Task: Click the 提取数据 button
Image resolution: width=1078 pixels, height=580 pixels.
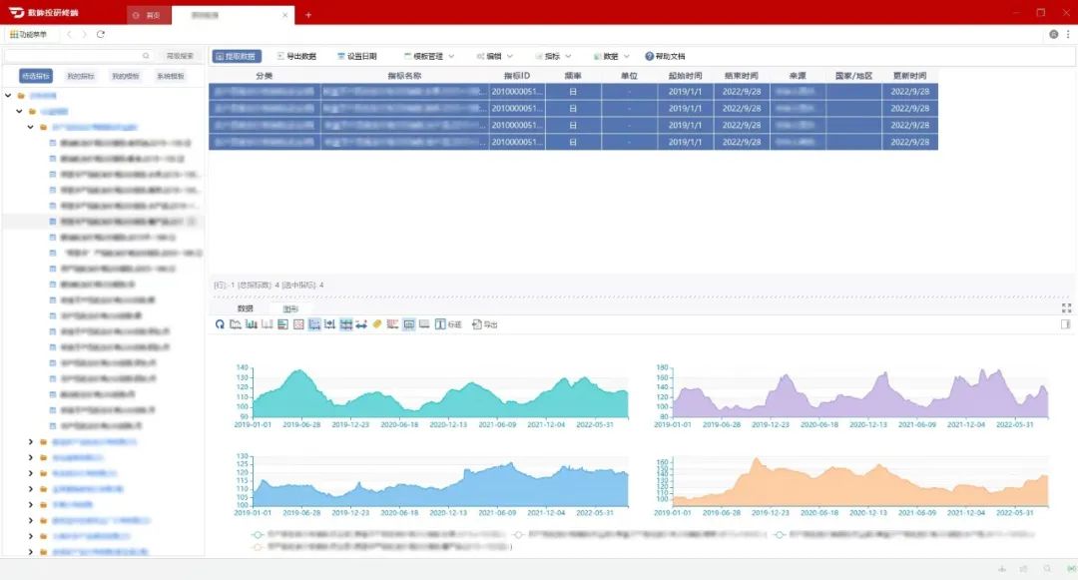Action: 237,56
